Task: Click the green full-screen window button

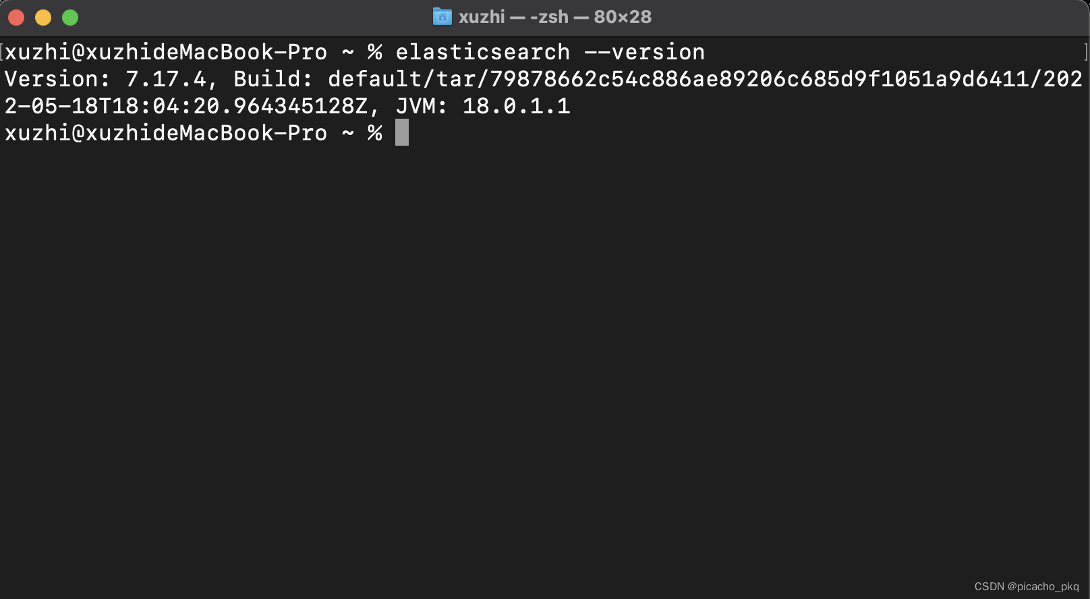Action: tap(70, 18)
